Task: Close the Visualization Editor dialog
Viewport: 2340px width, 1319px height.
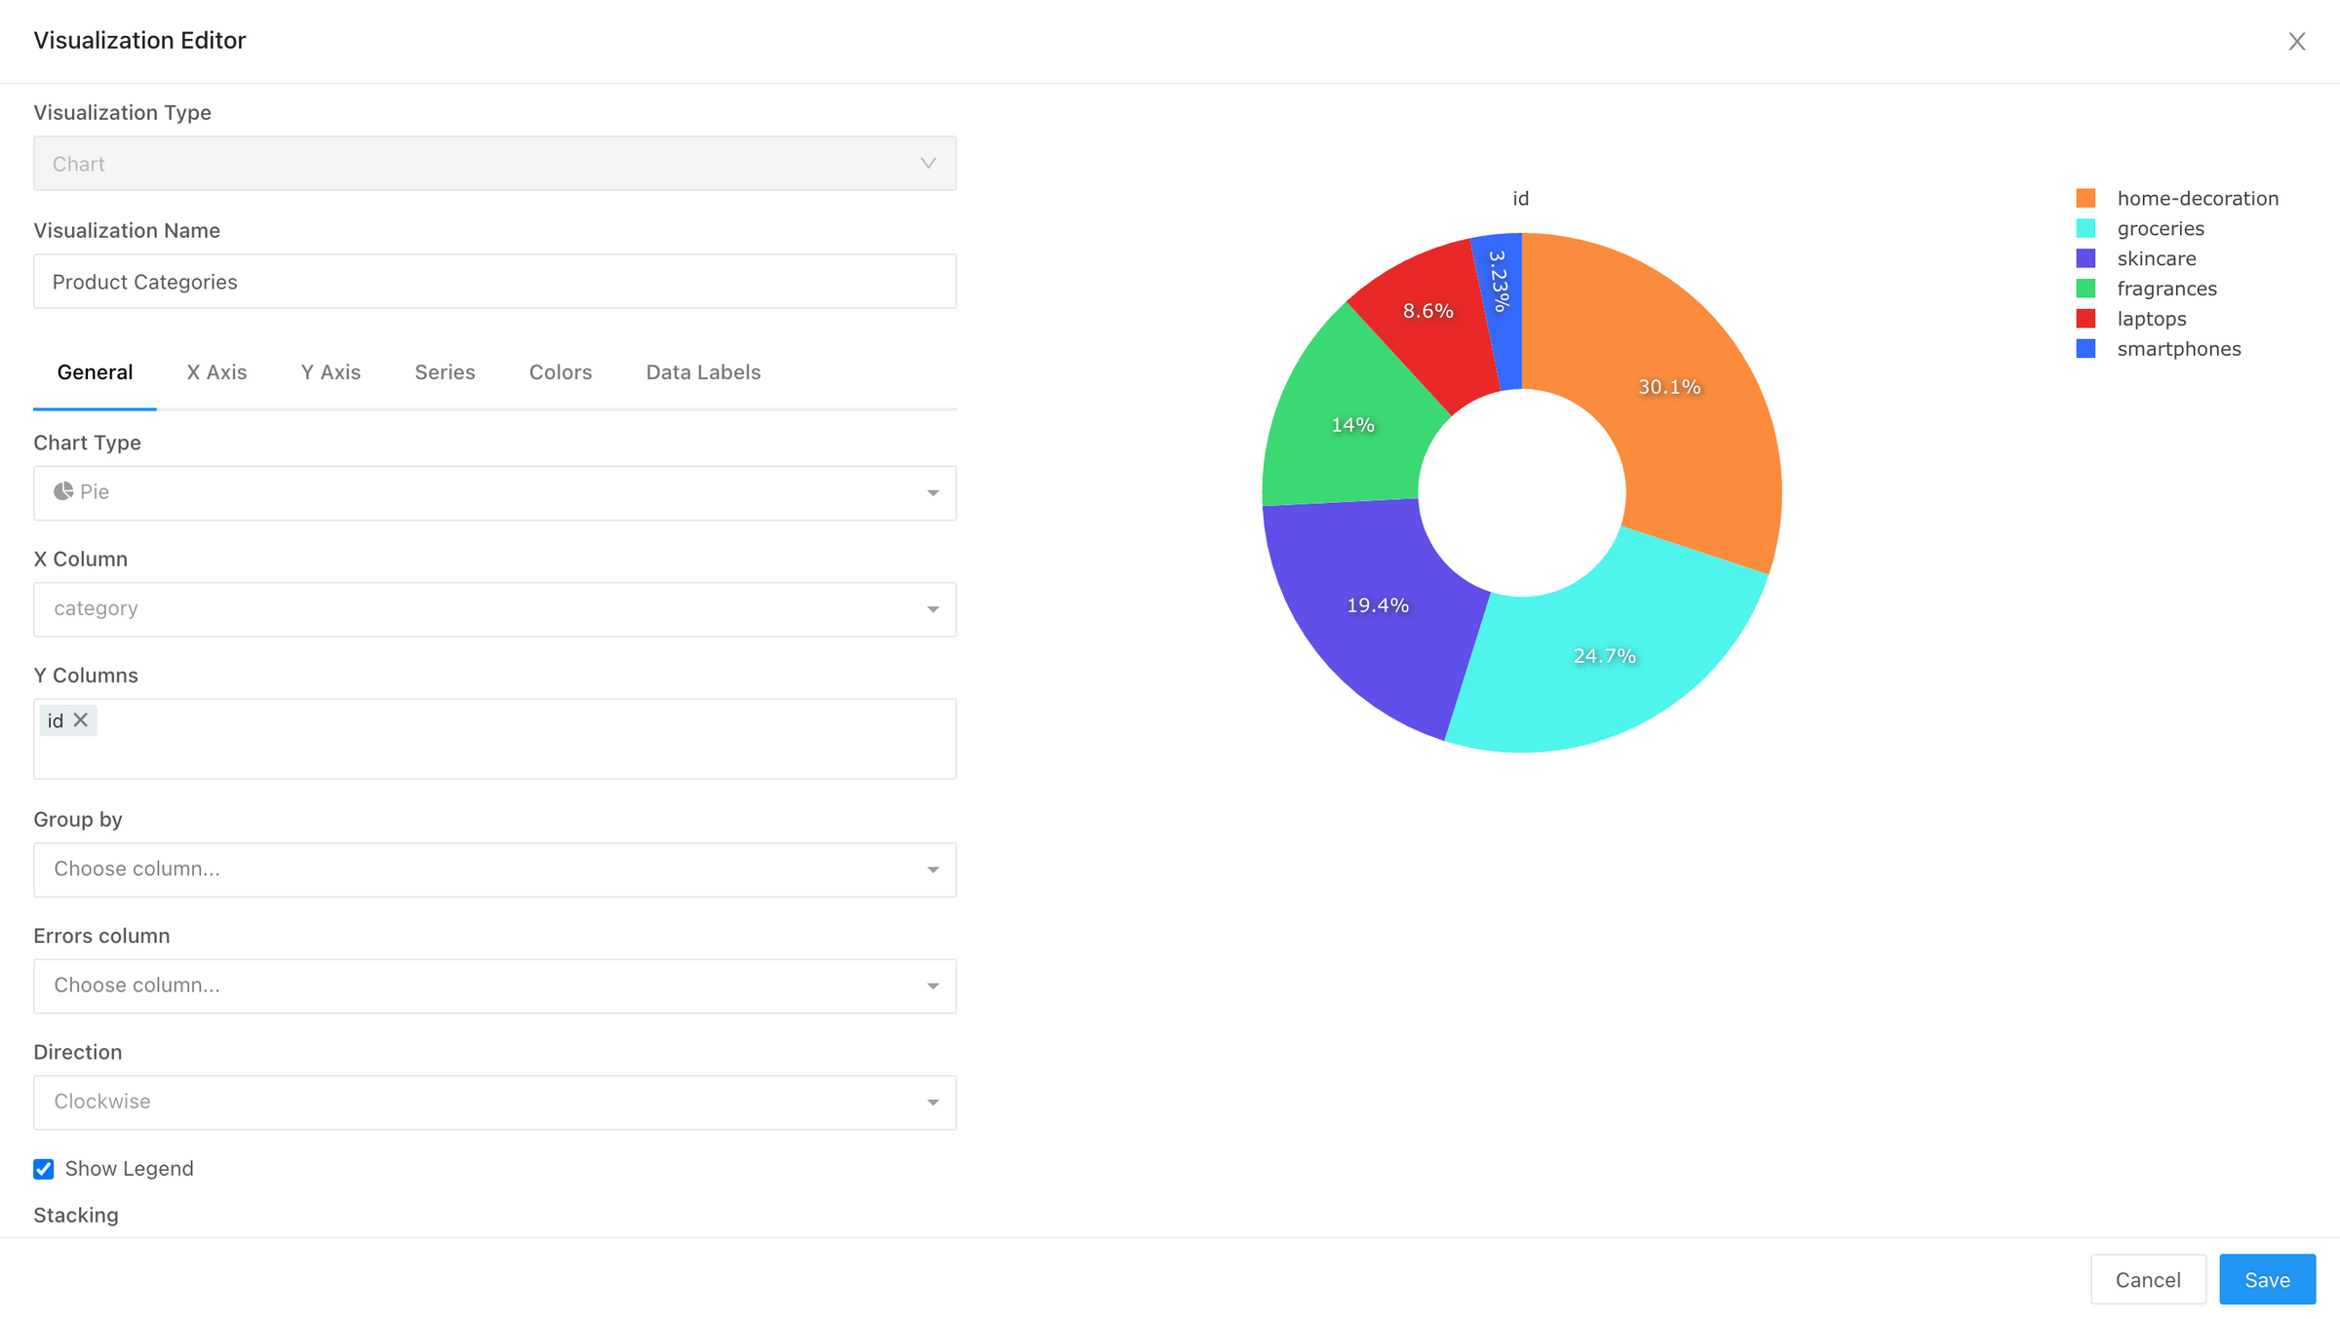Action: click(2297, 41)
